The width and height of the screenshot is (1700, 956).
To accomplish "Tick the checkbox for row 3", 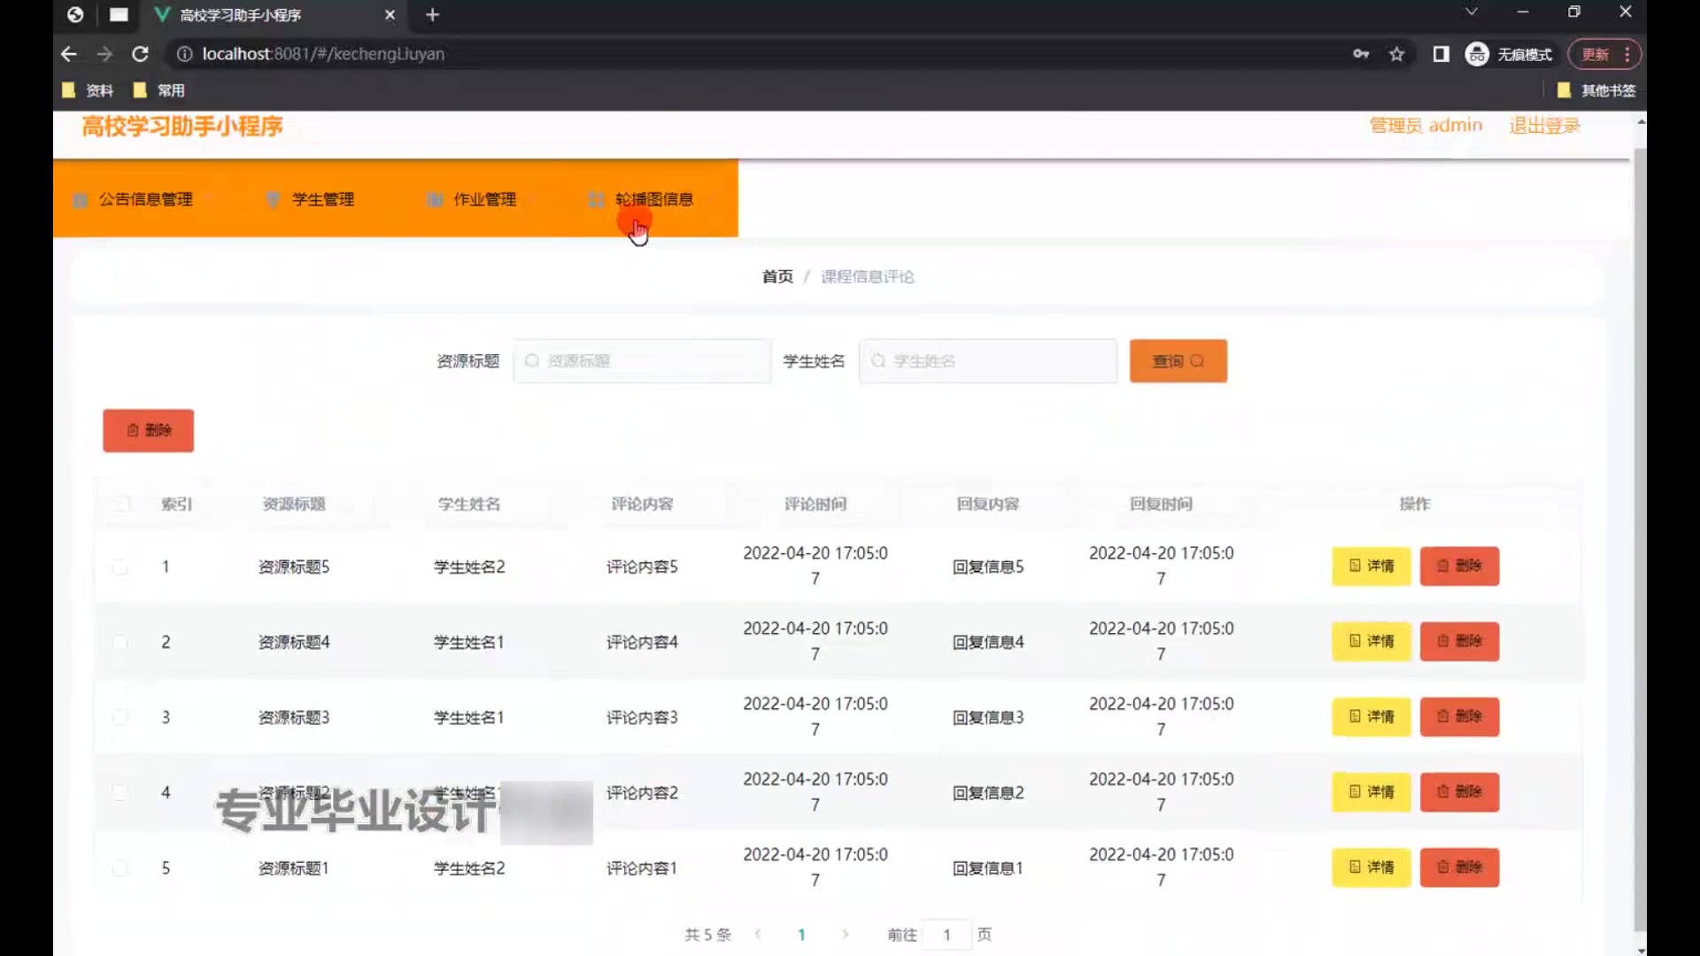I will [120, 717].
